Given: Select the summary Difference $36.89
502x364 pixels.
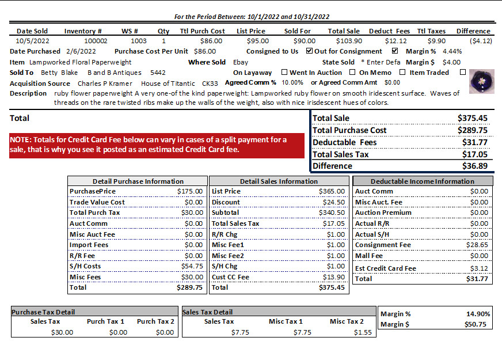Looking at the screenshot, I should click(475, 166).
